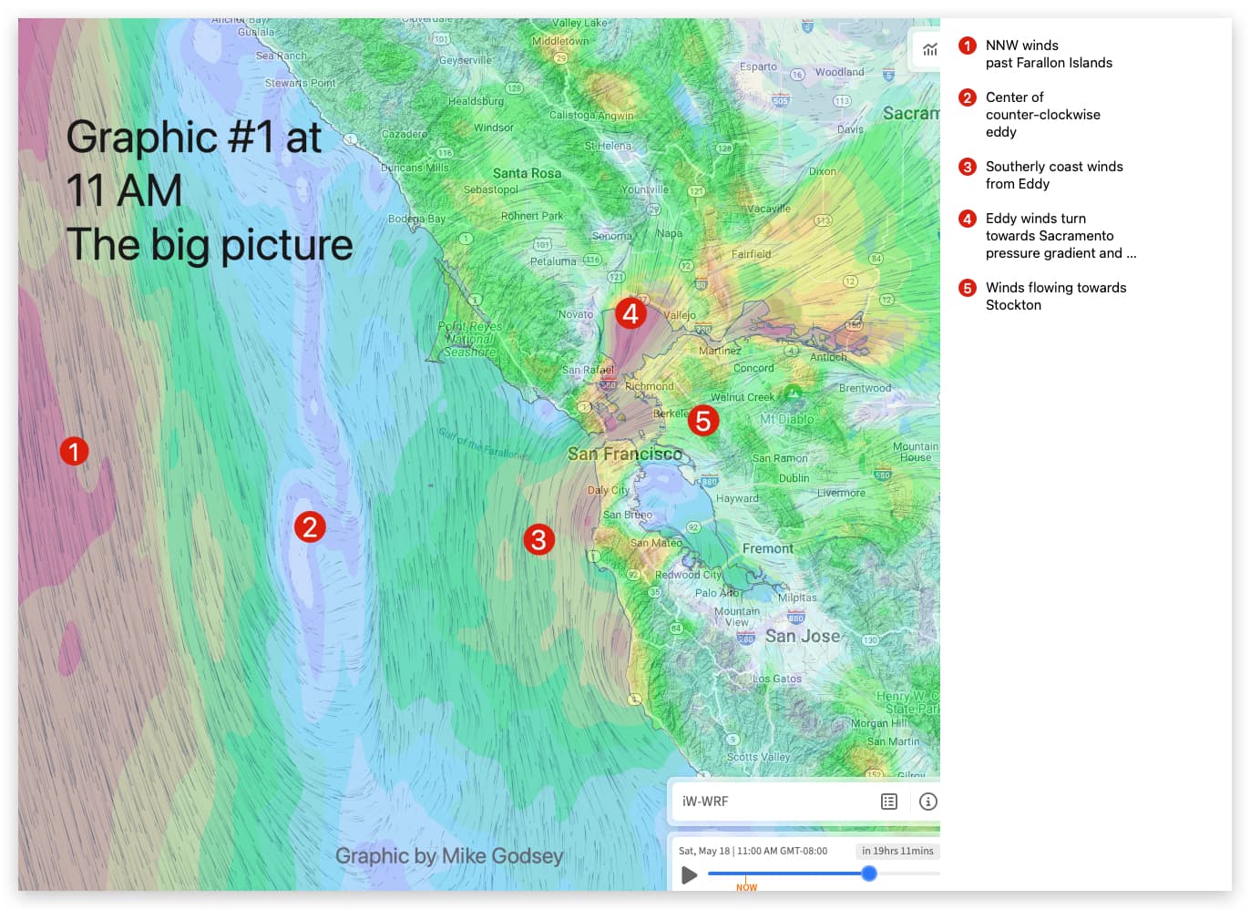The width and height of the screenshot is (1250, 909).
Task: Click the forecast timeline slider handle
Action: 869,873
